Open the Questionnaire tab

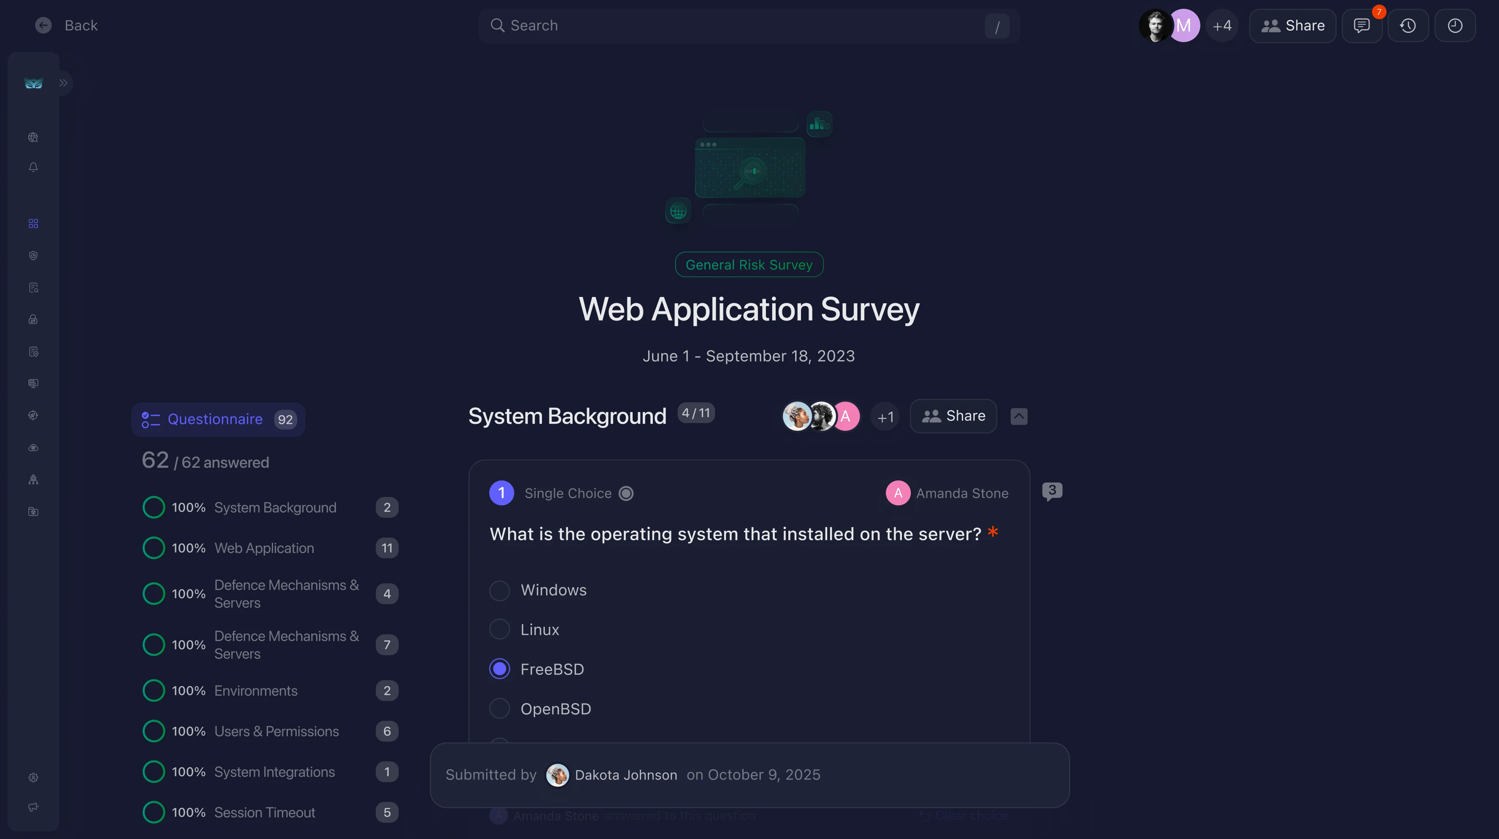(218, 419)
